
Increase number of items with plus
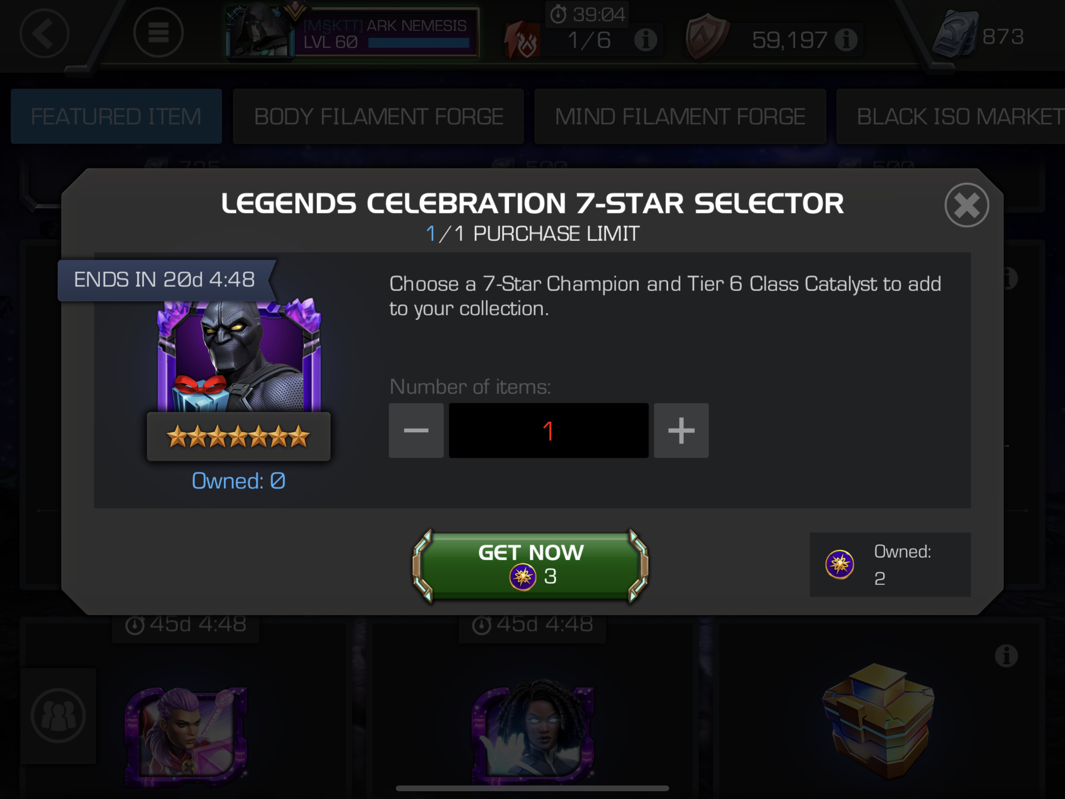point(681,430)
